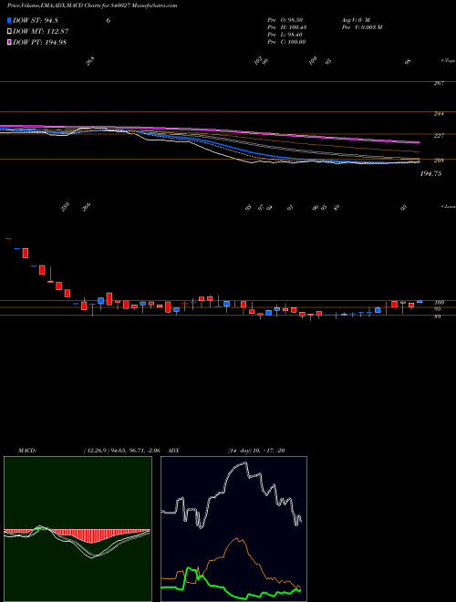Image resolution: width=456 pixels, height=602 pixels.
Task: Click the 'Avg V: 0 M' value
Action: pyautogui.click(x=355, y=19)
